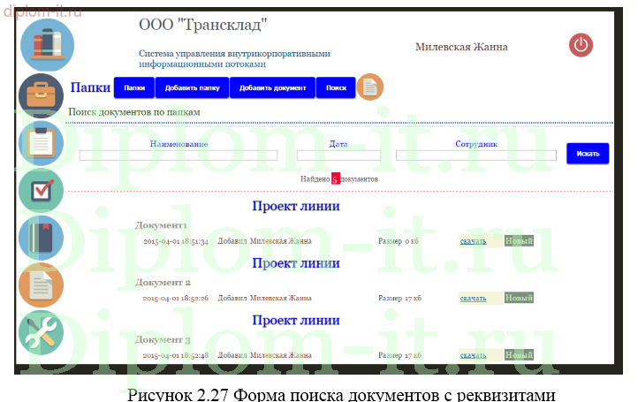The height and width of the screenshot is (402, 638).
Task: Click the Размер 0 кб text
Action: tap(399, 241)
